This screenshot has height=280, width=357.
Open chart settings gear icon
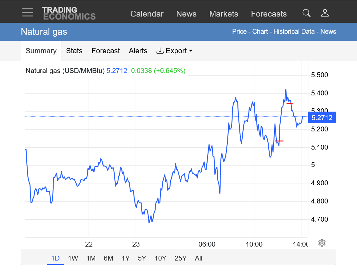click(x=322, y=243)
